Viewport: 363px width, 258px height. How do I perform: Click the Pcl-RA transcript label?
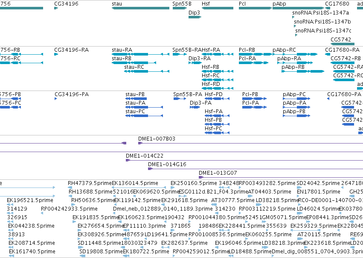[247, 59]
